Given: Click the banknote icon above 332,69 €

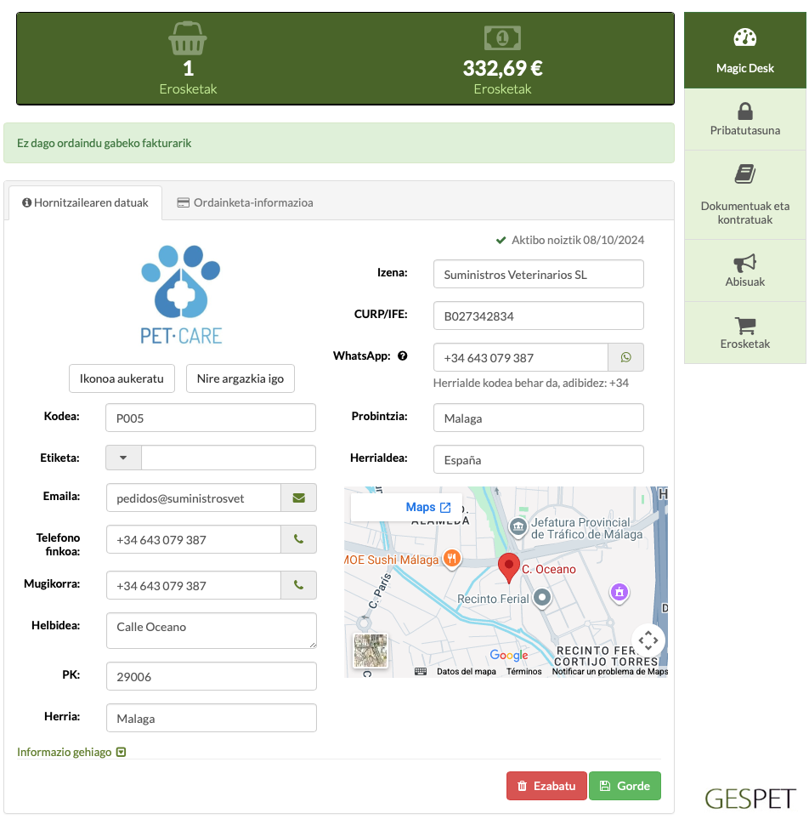Looking at the screenshot, I should (x=502, y=37).
